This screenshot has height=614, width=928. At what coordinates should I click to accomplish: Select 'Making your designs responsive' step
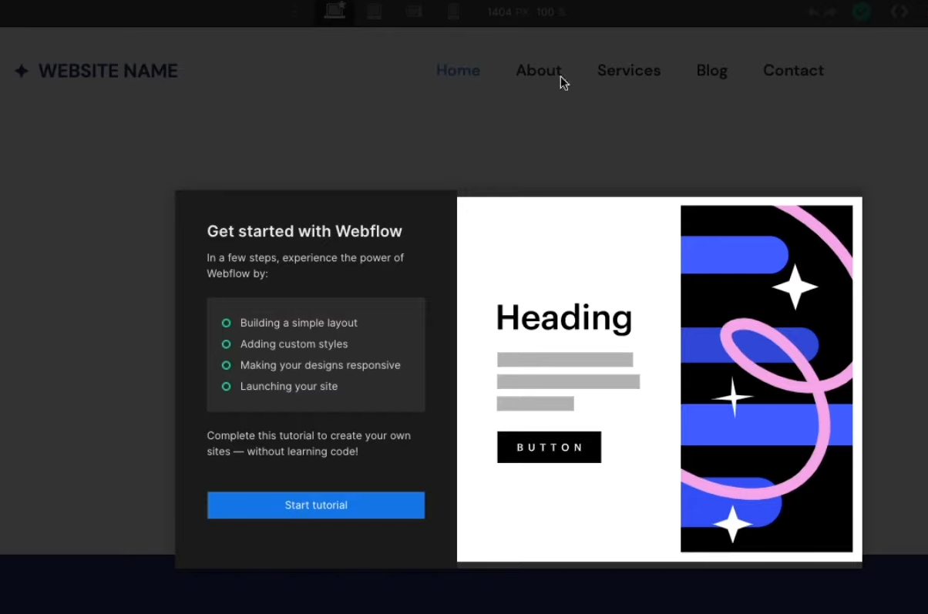click(321, 365)
